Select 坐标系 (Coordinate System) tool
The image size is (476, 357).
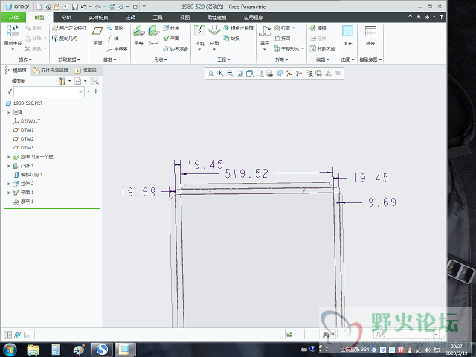(x=117, y=49)
